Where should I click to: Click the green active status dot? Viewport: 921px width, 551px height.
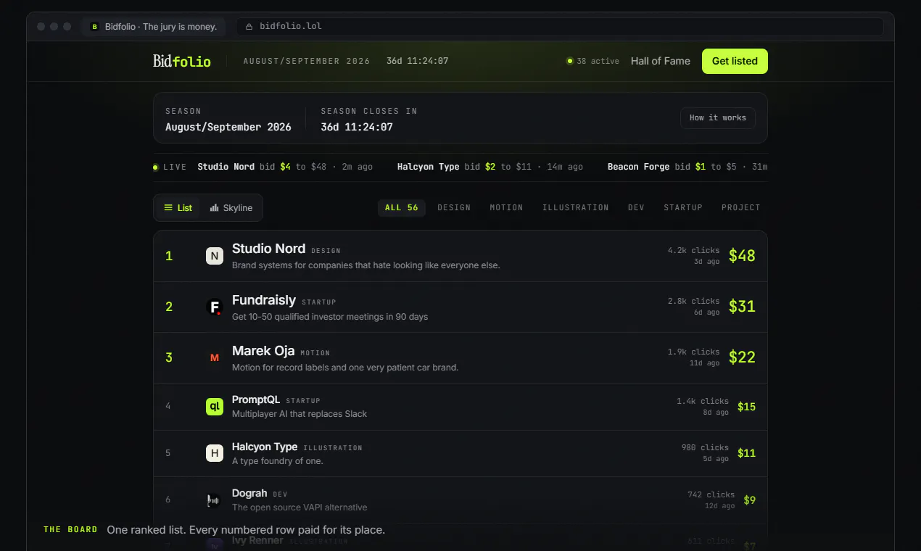tap(570, 62)
